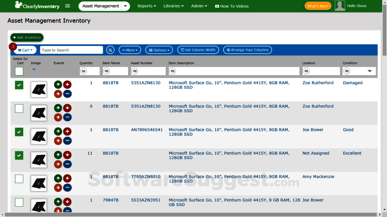Open asset number 7785AZN8010 link
The width and height of the screenshot is (387, 217).
tap(146, 176)
